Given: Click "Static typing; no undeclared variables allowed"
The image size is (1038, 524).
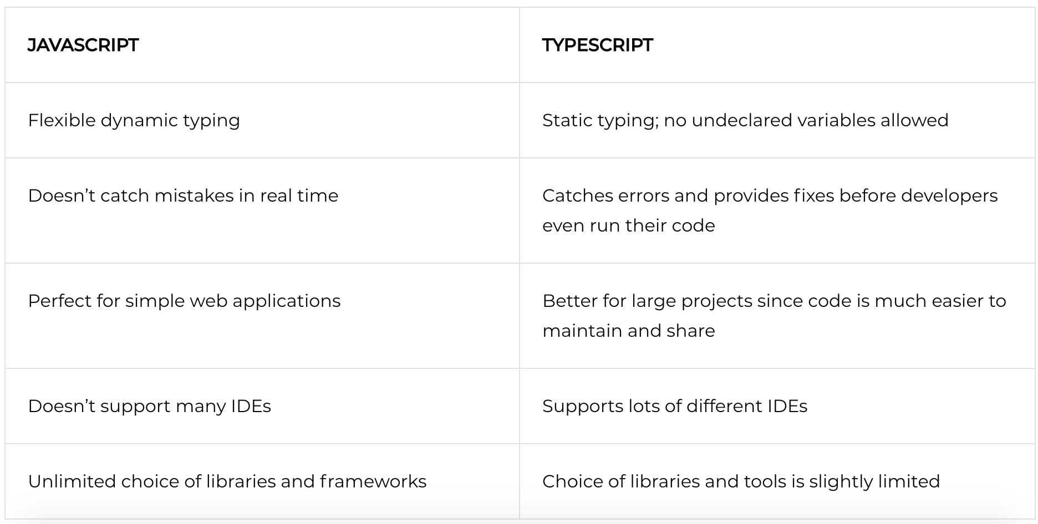Looking at the screenshot, I should coord(745,120).
